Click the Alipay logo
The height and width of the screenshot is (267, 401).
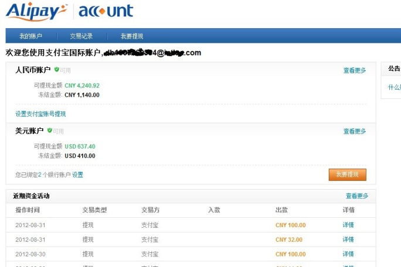[x=36, y=12]
